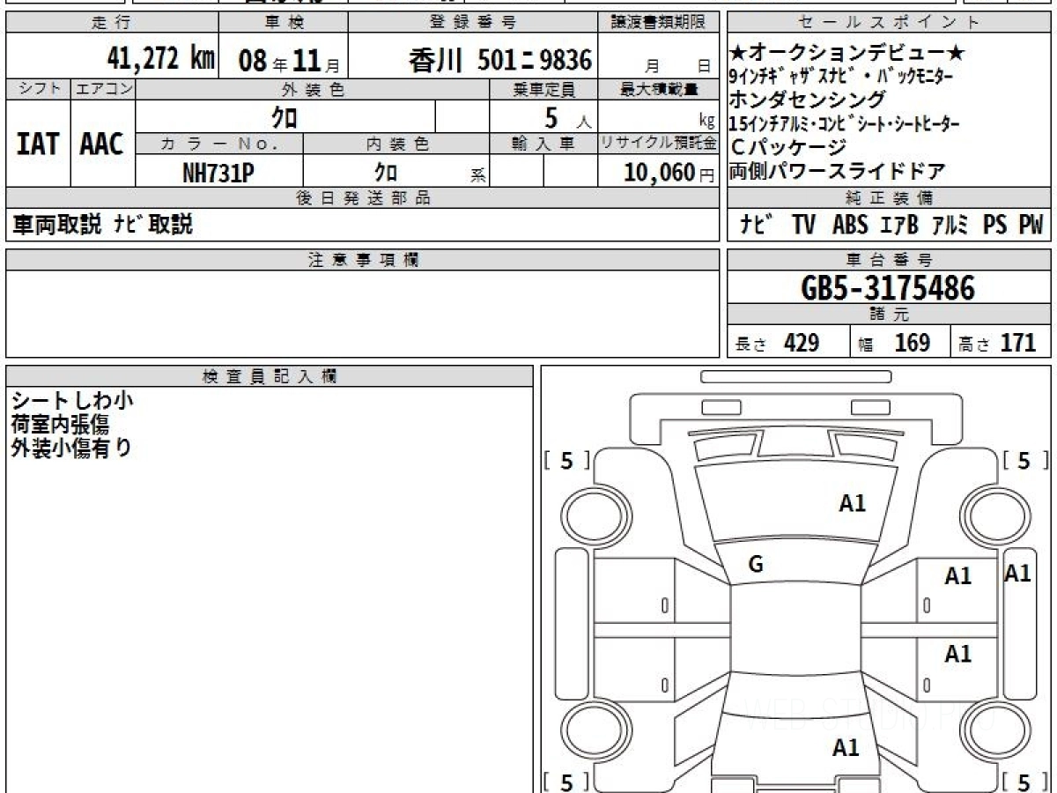
Task: Select the TV equipment item
Action: (803, 225)
